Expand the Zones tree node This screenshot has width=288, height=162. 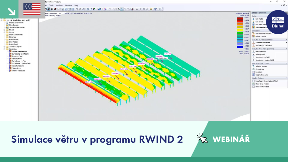coord(4,32)
